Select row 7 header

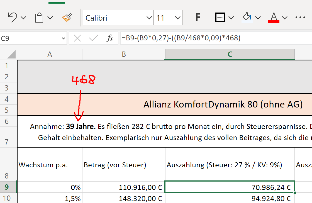click(8, 137)
